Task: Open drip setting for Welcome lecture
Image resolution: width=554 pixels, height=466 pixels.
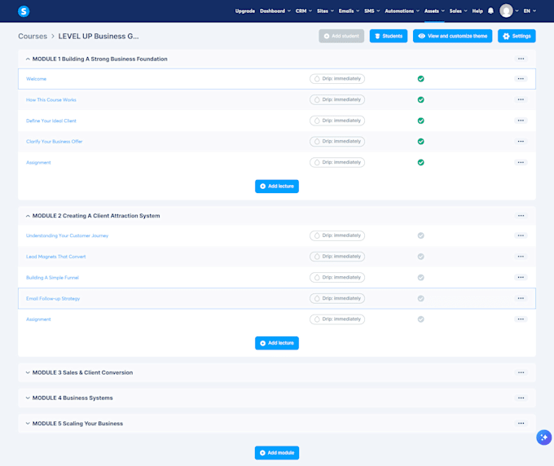Action: tap(337, 79)
